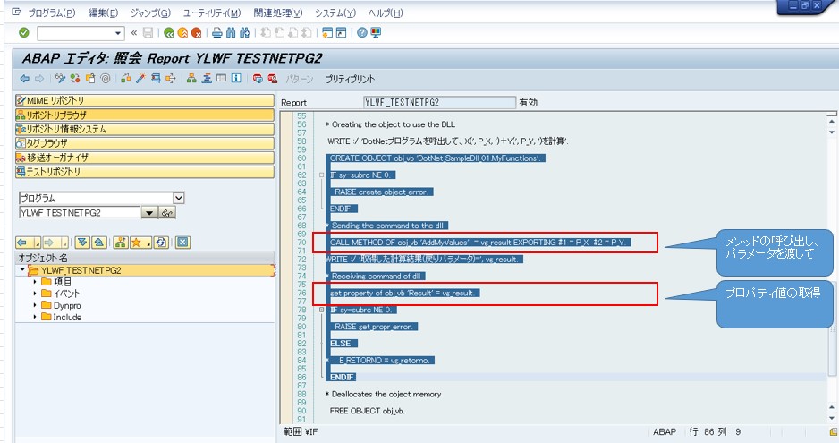Click the green Back navigation icon
839x443 pixels.
point(169,33)
